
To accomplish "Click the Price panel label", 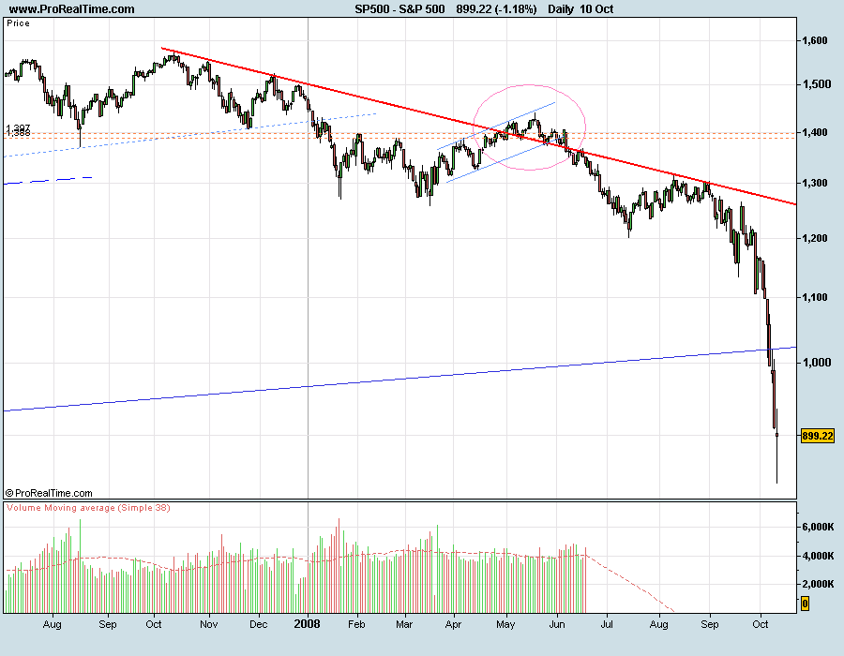I will [19, 23].
